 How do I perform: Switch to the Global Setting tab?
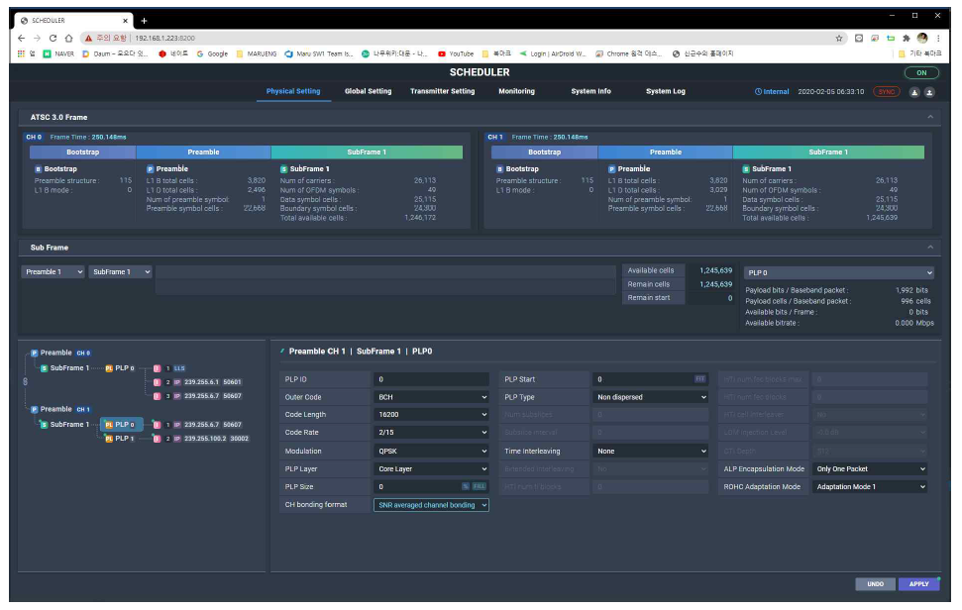pyautogui.click(x=369, y=91)
